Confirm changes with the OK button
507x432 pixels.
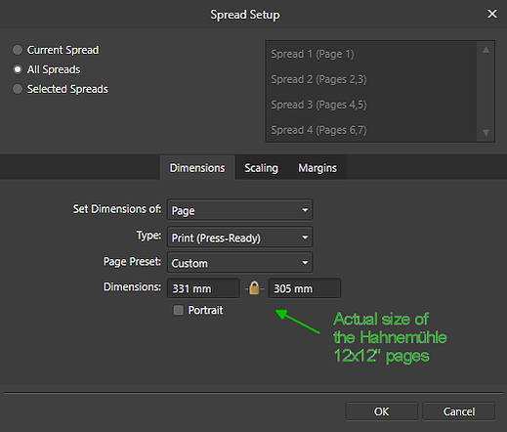pos(381,411)
